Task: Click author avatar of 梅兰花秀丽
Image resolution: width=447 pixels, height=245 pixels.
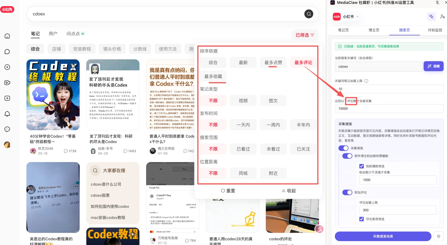Action: pyautogui.click(x=153, y=151)
